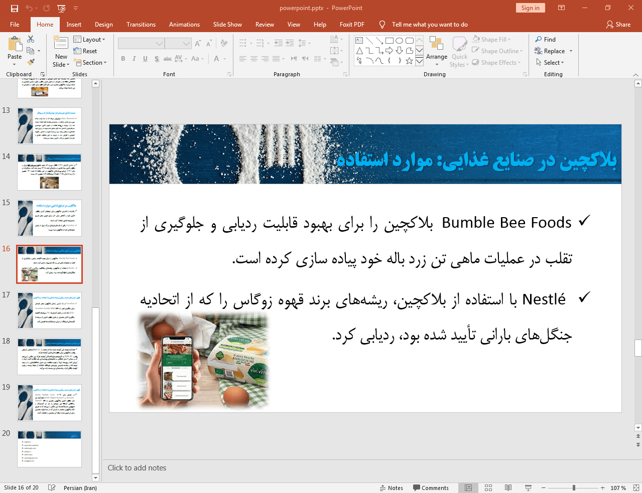Open the Comments pane

pyautogui.click(x=431, y=488)
